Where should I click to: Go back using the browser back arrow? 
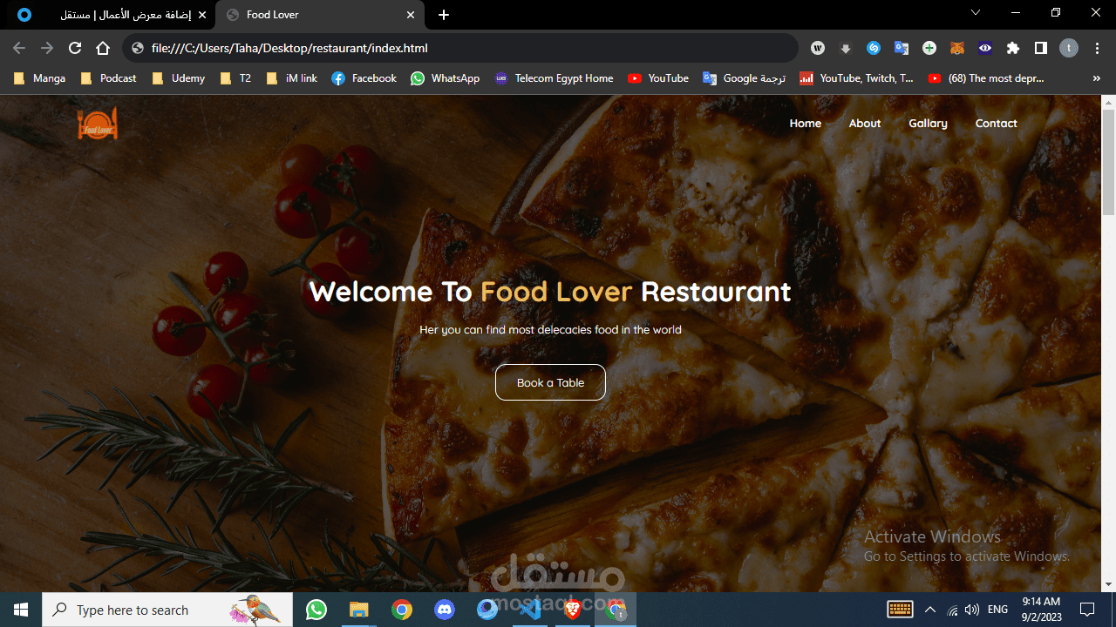click(19, 48)
